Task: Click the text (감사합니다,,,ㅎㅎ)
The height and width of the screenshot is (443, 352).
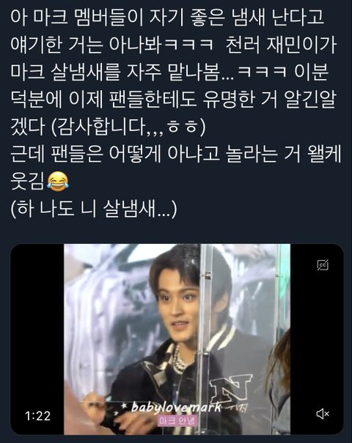Action: point(128,127)
